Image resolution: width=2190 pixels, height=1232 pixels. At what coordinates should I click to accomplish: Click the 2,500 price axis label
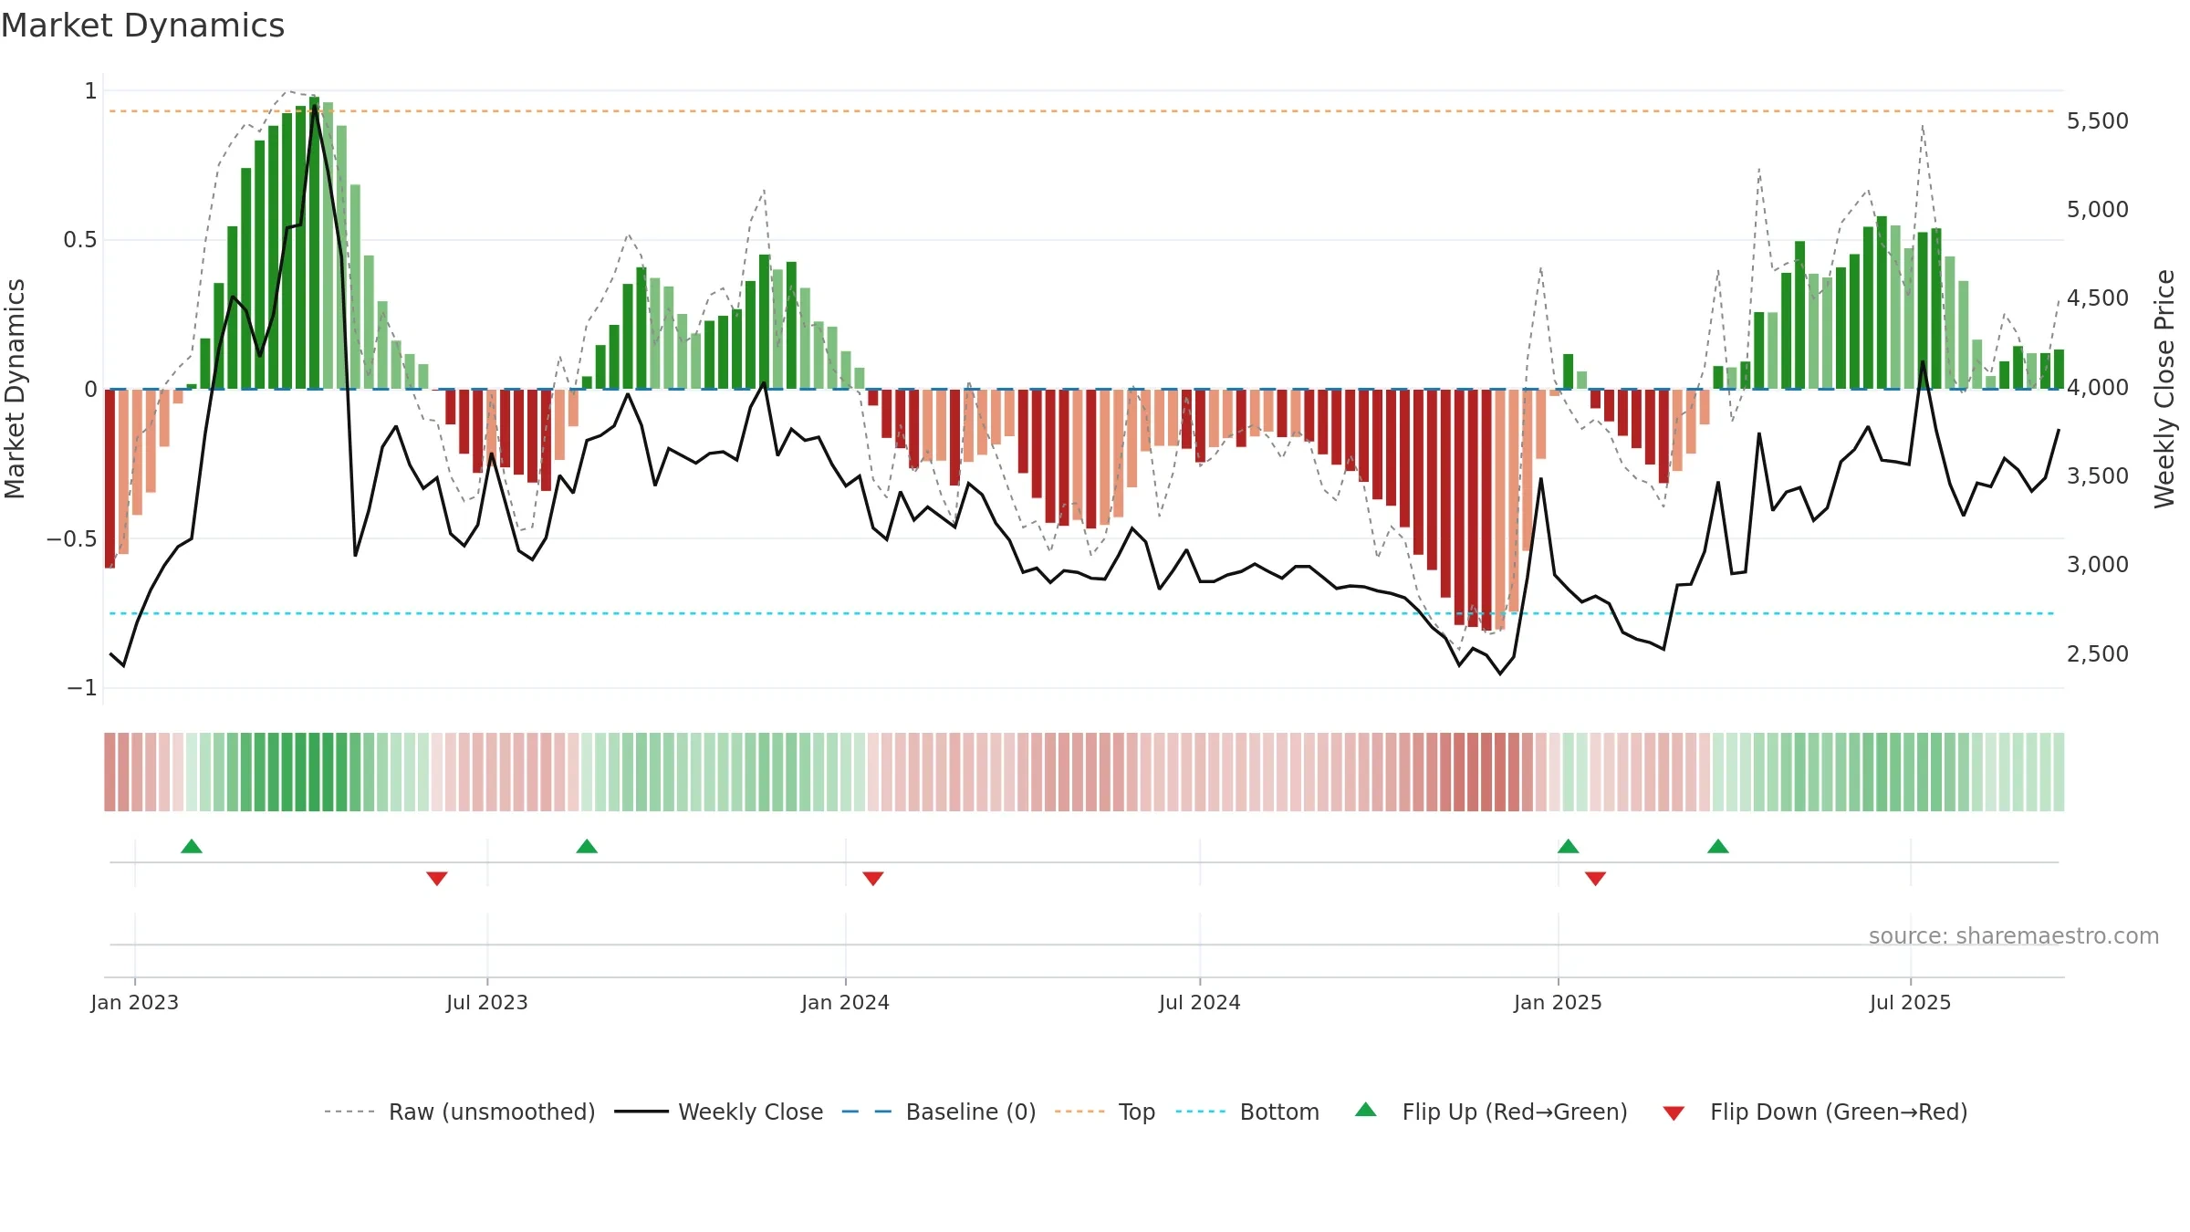2098,653
